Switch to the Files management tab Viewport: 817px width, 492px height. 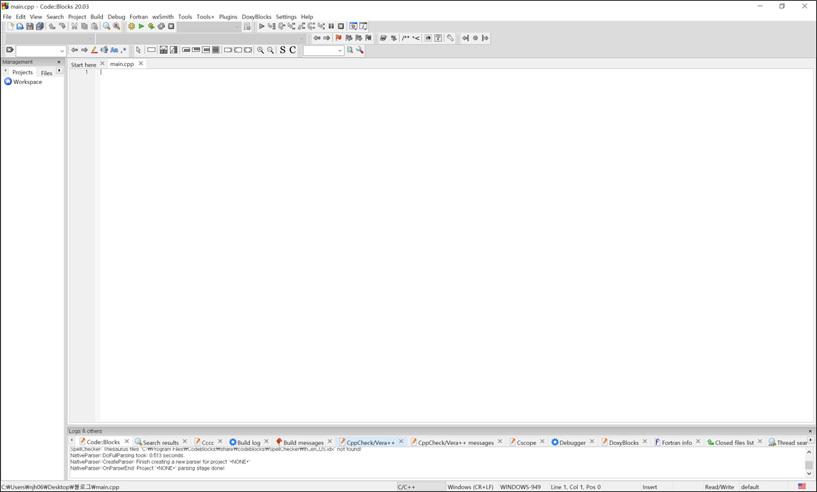point(46,73)
